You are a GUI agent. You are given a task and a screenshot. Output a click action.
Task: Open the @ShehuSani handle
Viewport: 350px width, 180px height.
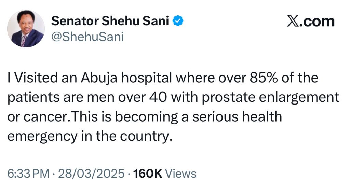coord(87,37)
